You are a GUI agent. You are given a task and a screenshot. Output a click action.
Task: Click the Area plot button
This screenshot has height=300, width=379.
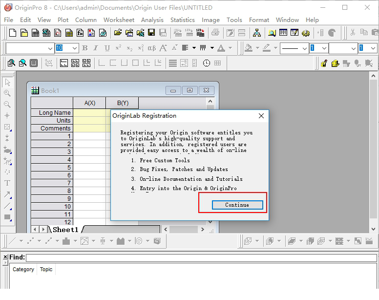point(121,241)
